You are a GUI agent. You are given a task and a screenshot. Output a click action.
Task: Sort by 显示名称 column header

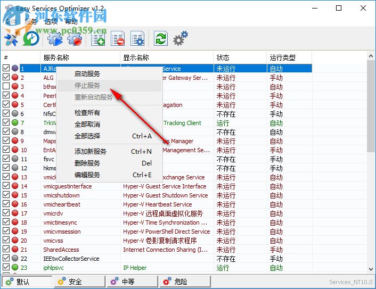click(167, 57)
